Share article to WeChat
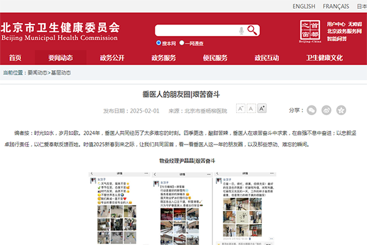 pyautogui.click(x=312, y=110)
